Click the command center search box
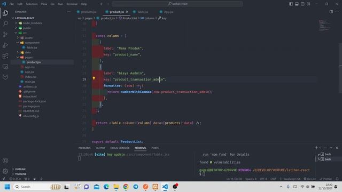This screenshot has height=192, width=342. [177, 4]
